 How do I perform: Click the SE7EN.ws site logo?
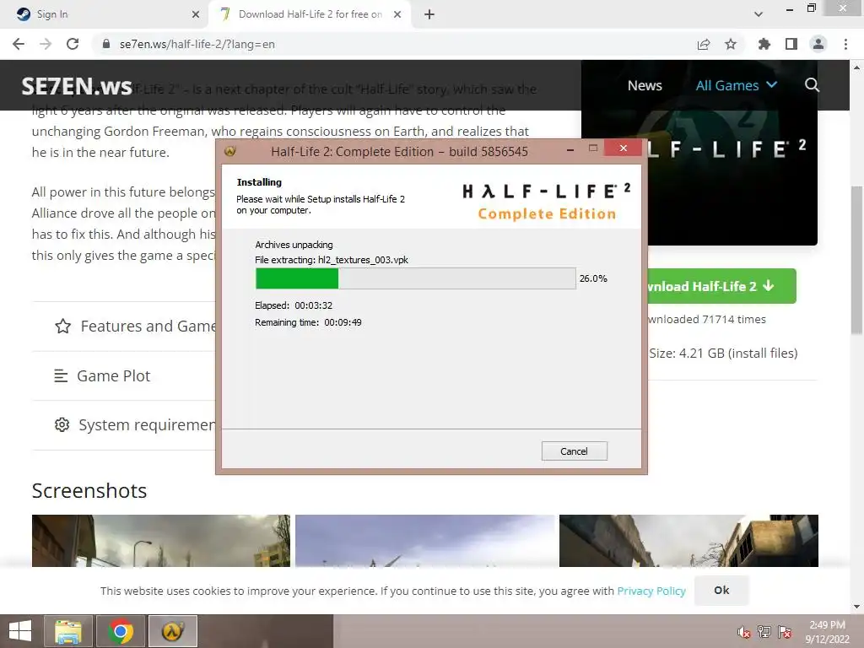click(77, 86)
